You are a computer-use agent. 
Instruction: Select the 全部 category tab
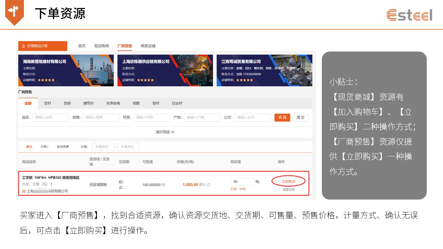[28, 103]
